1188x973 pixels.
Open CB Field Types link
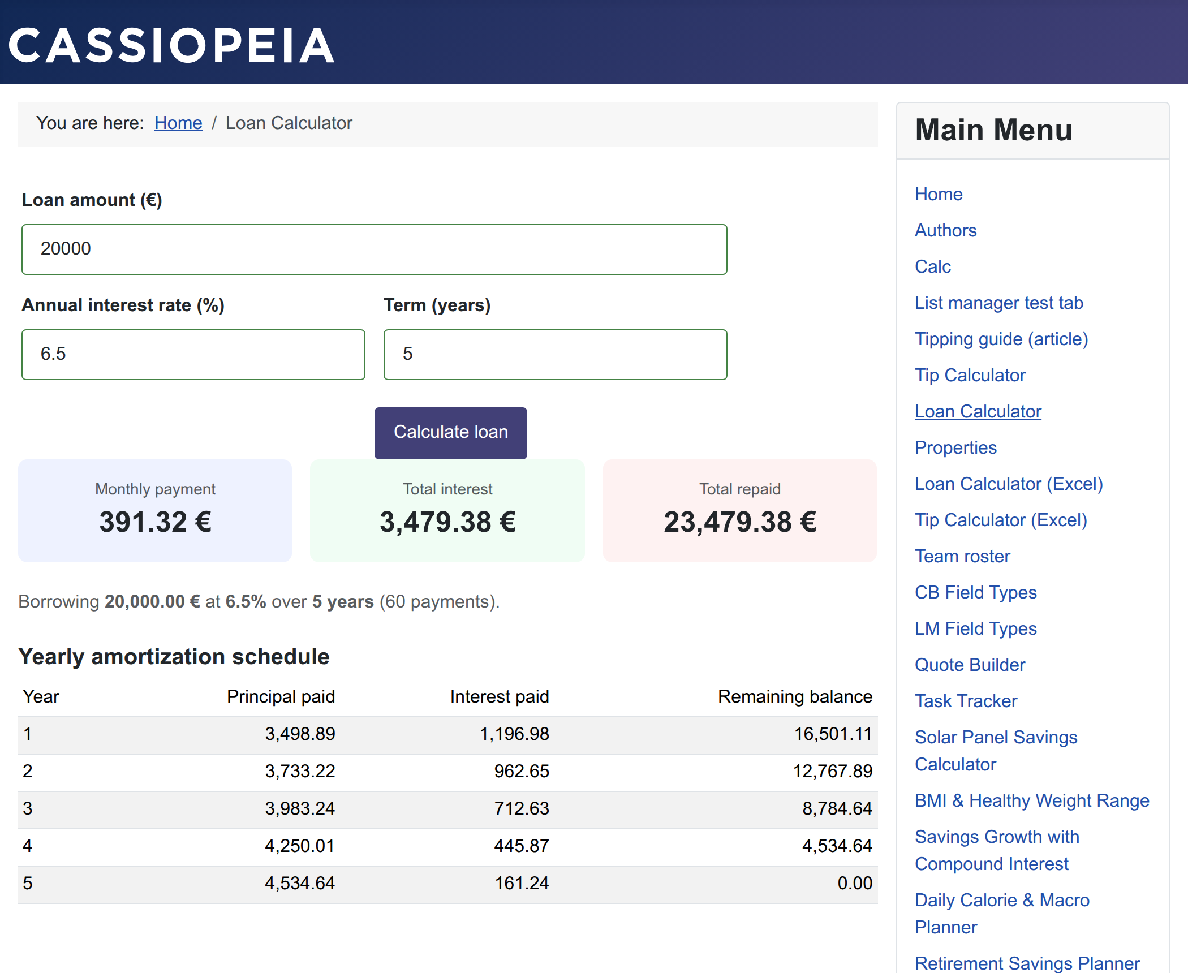pyautogui.click(x=976, y=592)
